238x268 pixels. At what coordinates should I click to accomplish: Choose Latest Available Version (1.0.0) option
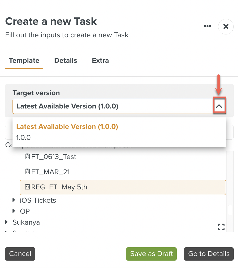67,127
